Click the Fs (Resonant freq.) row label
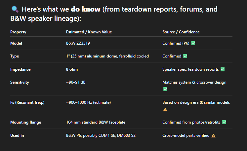This screenshot has height=151, width=247. [x=27, y=102]
